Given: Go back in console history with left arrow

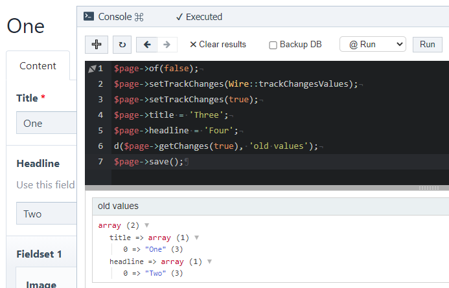Looking at the screenshot, I should (147, 44).
